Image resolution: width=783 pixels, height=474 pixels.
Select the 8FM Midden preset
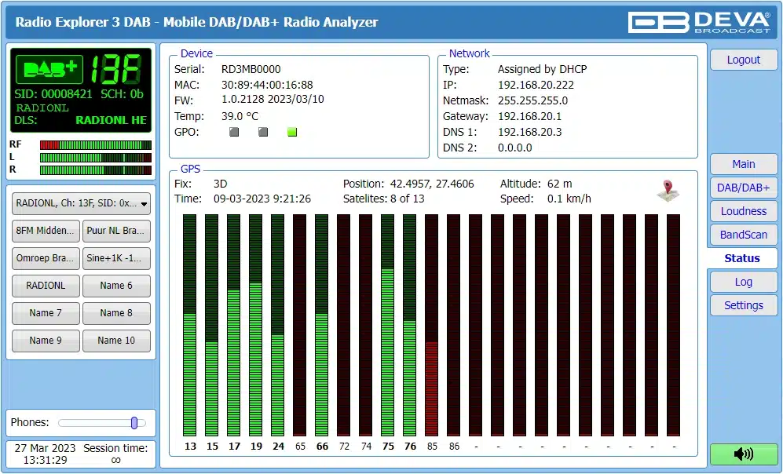46,231
